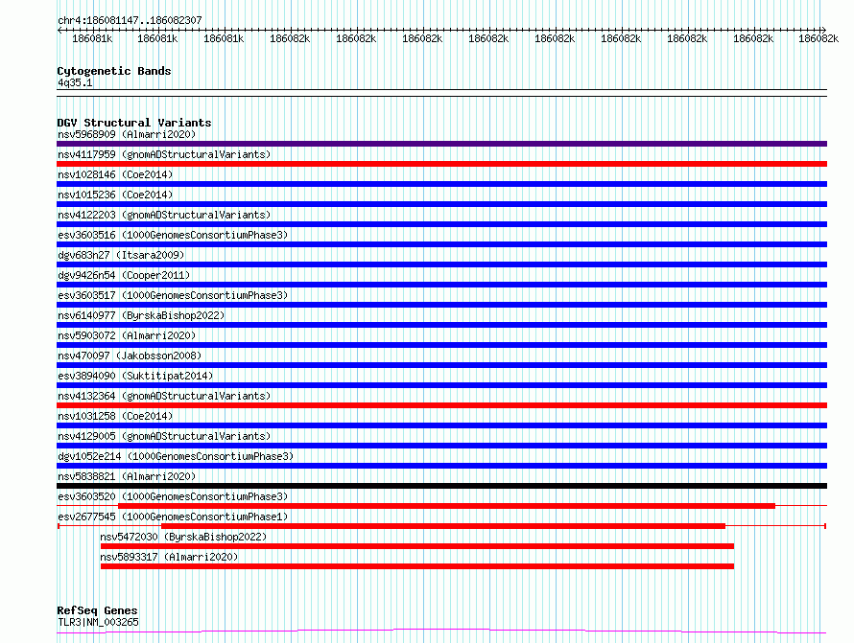Open nsv4117959 (gnomADStructuralVariants) label
Screen dimensions: 854x643
[x=164, y=154]
